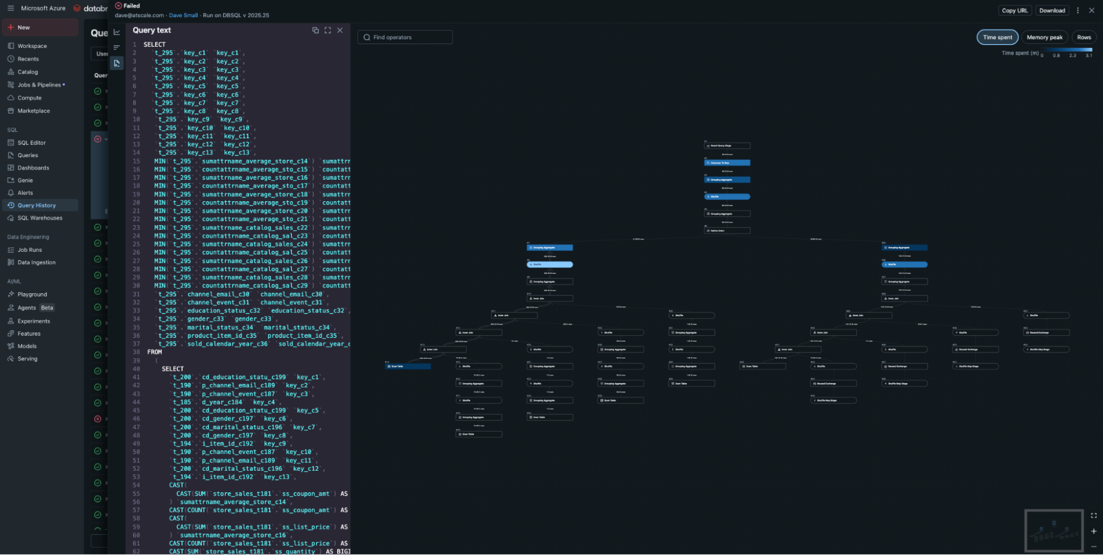Enable the Time spent view
The image size is (1103, 555).
coord(997,37)
